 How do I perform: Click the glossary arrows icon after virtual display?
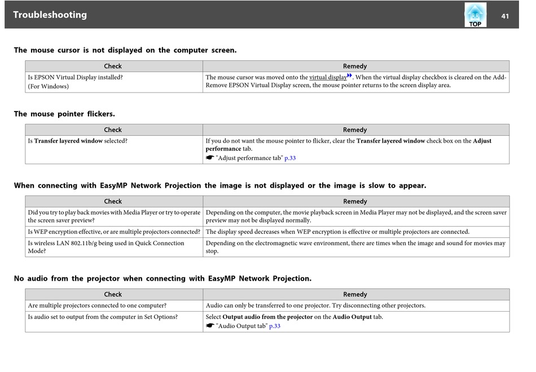coord(349,75)
